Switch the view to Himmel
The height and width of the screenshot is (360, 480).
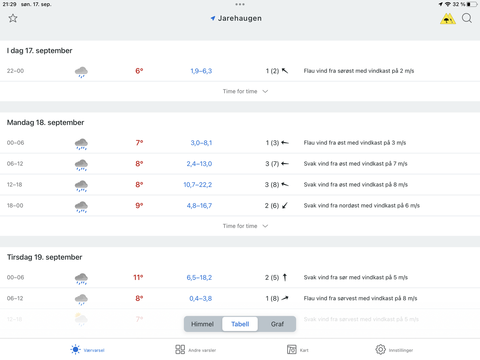[x=202, y=324]
